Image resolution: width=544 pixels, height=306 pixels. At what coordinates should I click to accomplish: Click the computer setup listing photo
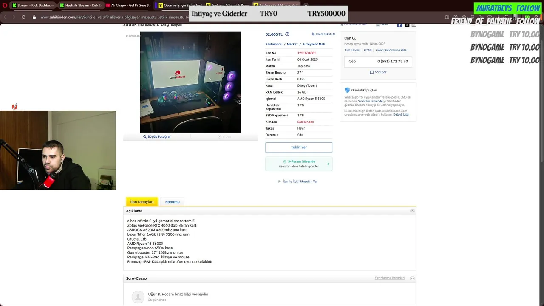point(190,82)
